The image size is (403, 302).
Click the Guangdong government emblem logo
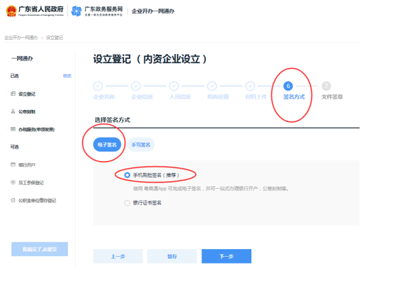coord(11,11)
